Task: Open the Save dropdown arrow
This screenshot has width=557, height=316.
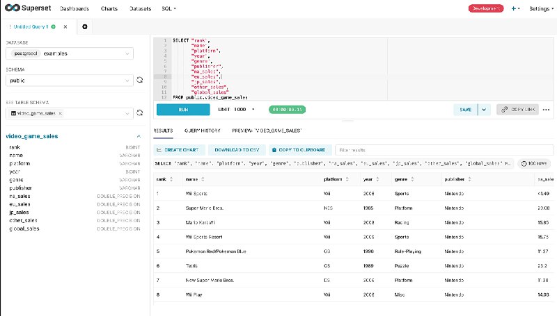Action: (484, 110)
